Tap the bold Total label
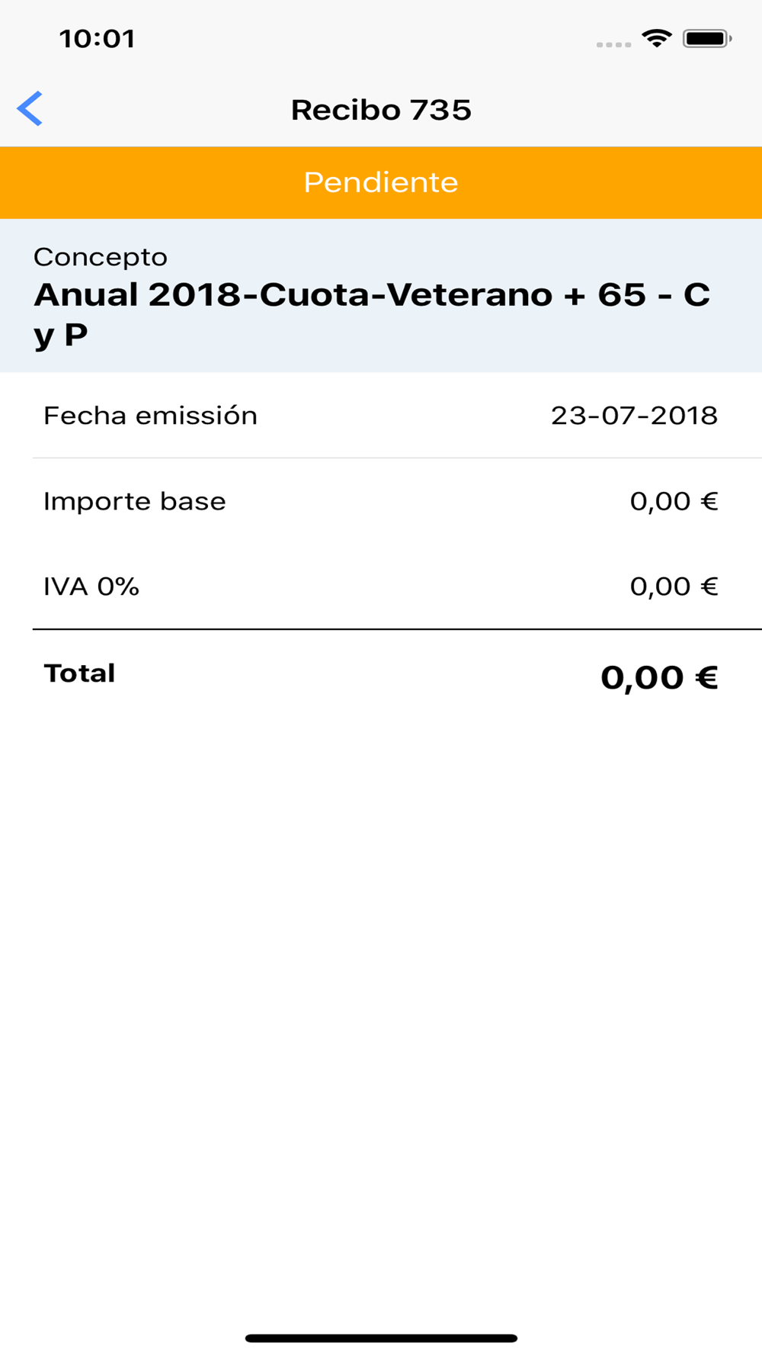The image size is (762, 1356). coord(79,673)
